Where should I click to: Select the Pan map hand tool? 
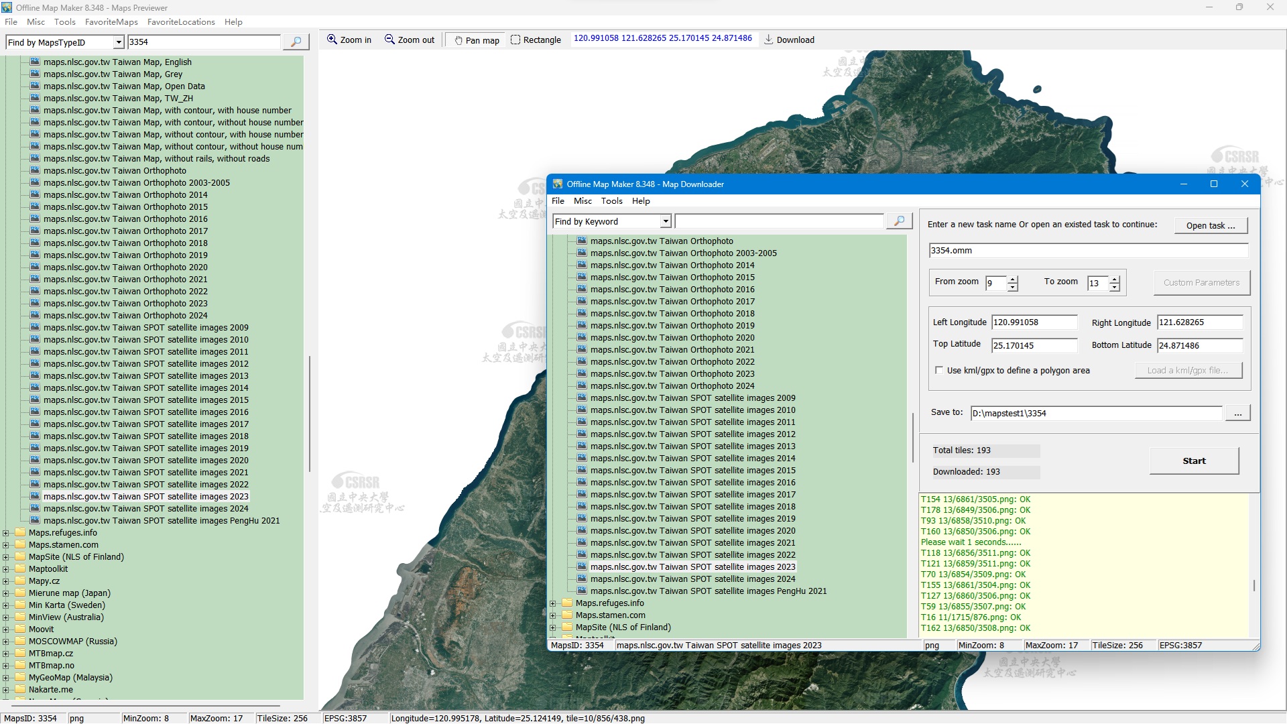[x=458, y=40]
